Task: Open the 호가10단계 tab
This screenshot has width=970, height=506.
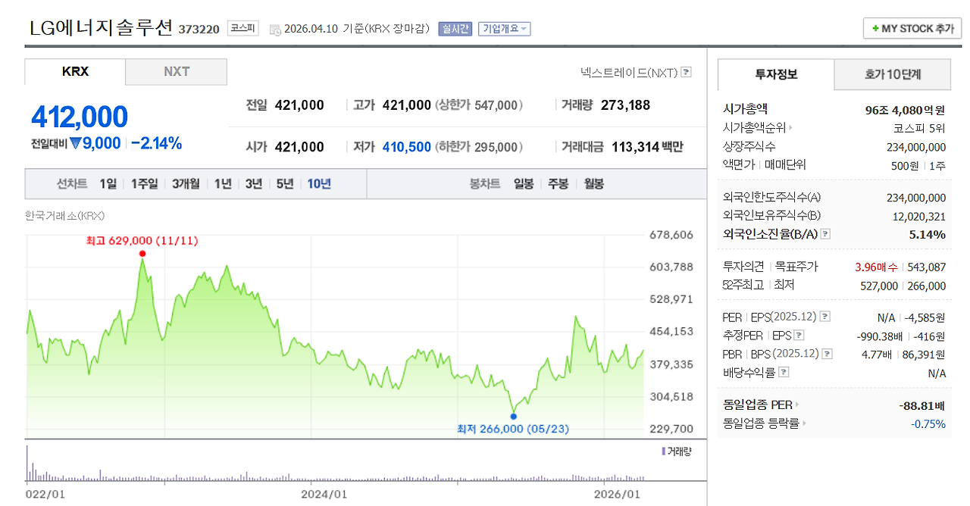Action: point(893,74)
